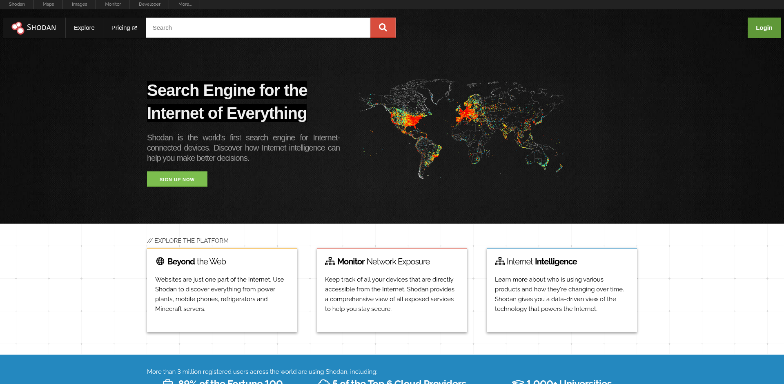Viewport: 784px width, 384px height.
Task: Open the Internet Intelligence card heading
Action: point(542,262)
